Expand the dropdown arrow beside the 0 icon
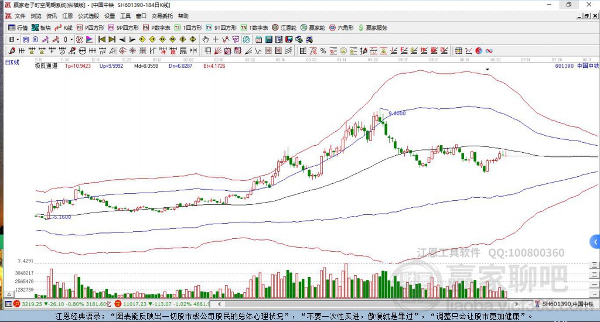 coord(72,39)
